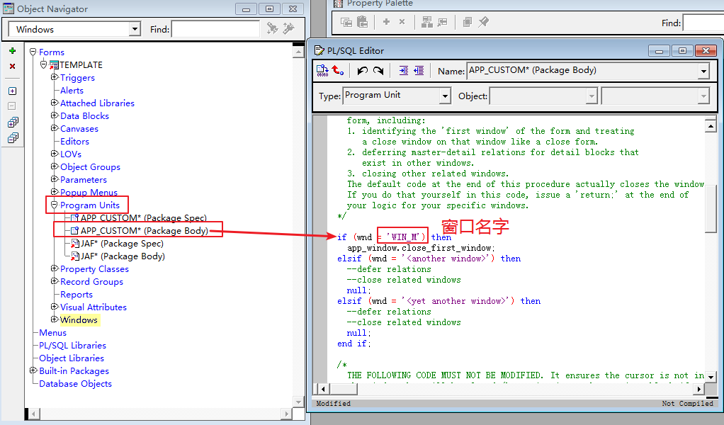Click the green Create plus icon in Object Navigator

pyautogui.click(x=13, y=51)
